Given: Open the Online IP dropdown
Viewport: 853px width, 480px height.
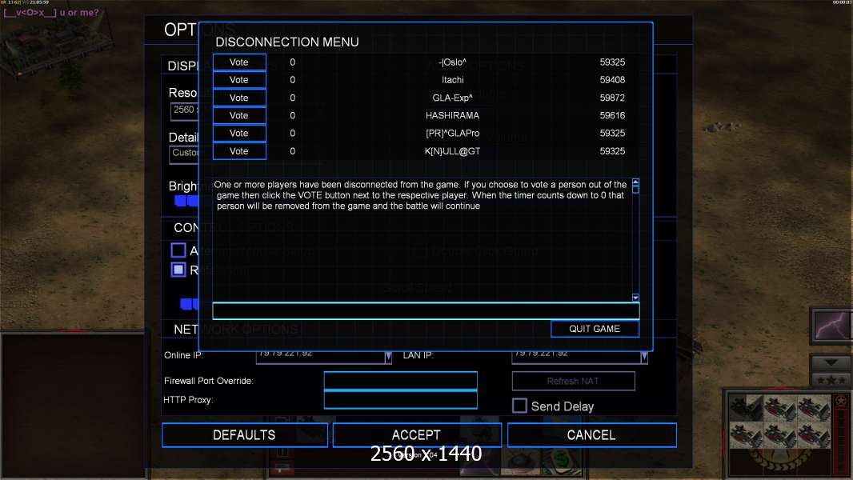Looking at the screenshot, I should click(x=388, y=356).
